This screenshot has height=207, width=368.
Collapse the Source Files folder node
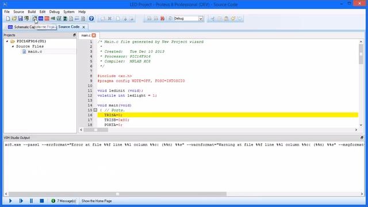13,47
